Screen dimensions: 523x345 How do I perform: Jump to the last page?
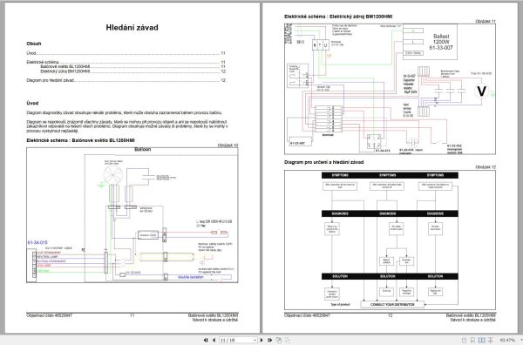coord(270,340)
